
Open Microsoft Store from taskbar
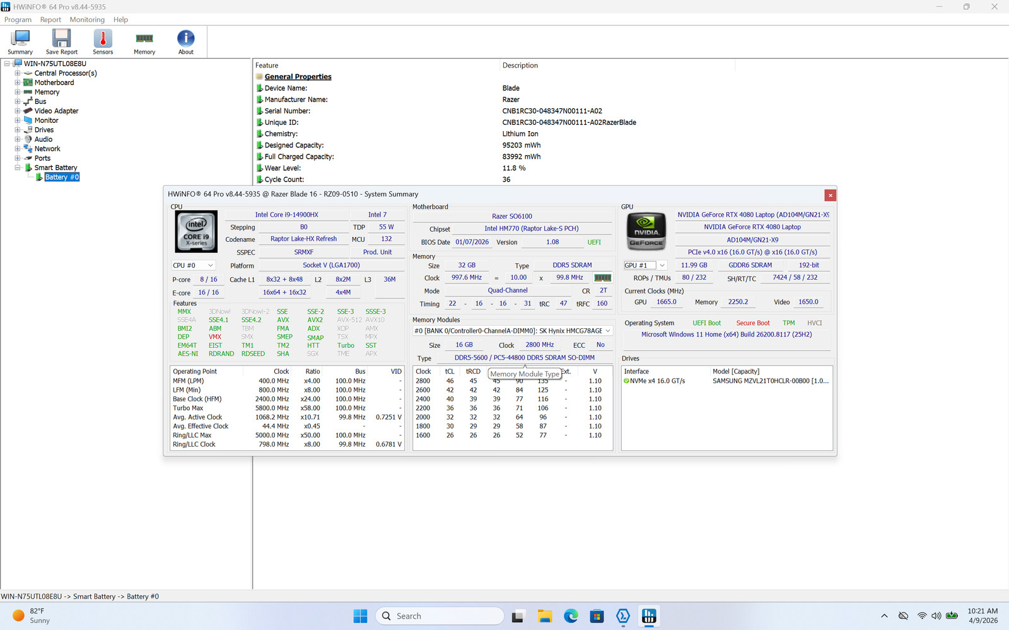pyautogui.click(x=597, y=616)
